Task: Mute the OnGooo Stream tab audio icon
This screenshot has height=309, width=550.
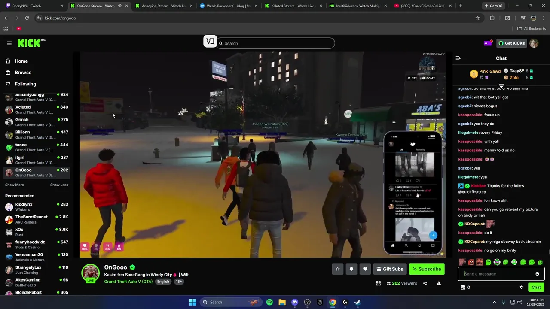Action: click(119, 6)
